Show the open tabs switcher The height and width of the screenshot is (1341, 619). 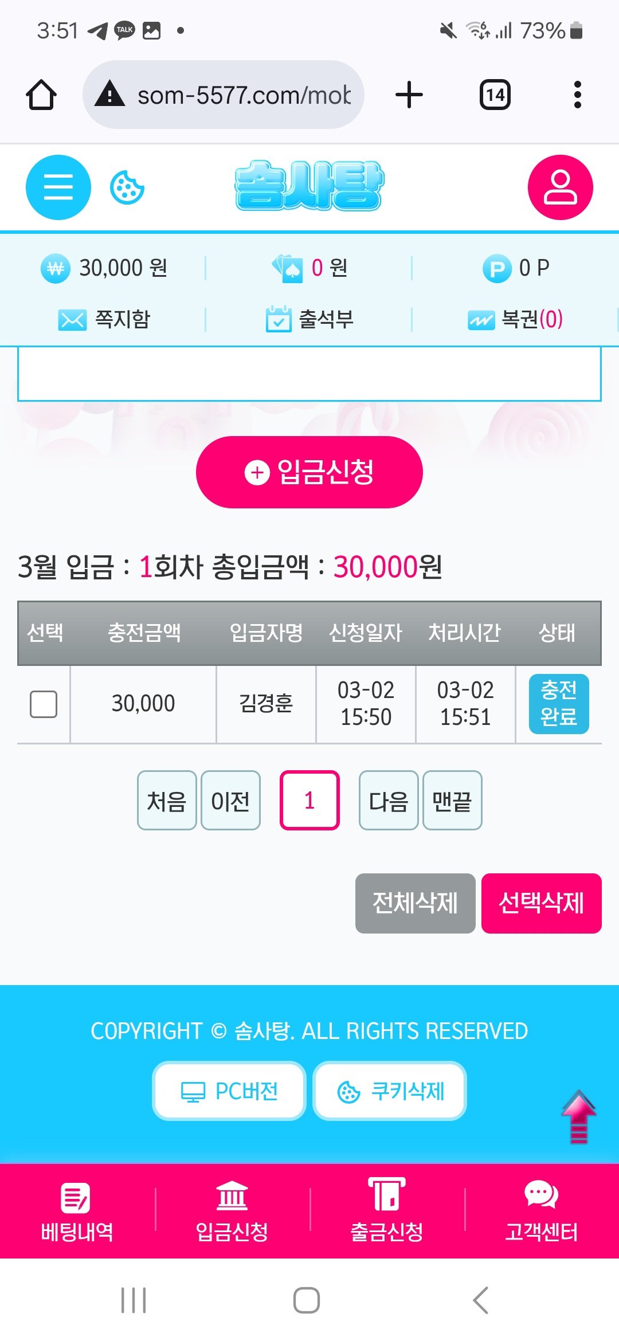pyautogui.click(x=495, y=95)
